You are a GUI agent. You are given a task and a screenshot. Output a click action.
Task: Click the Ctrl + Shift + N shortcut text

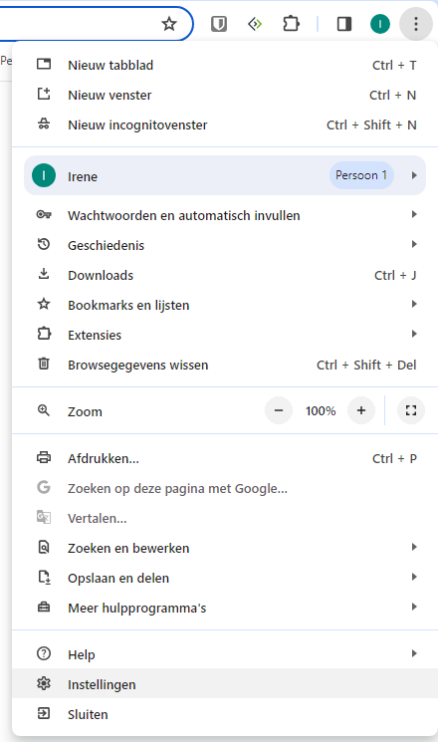[371, 124]
